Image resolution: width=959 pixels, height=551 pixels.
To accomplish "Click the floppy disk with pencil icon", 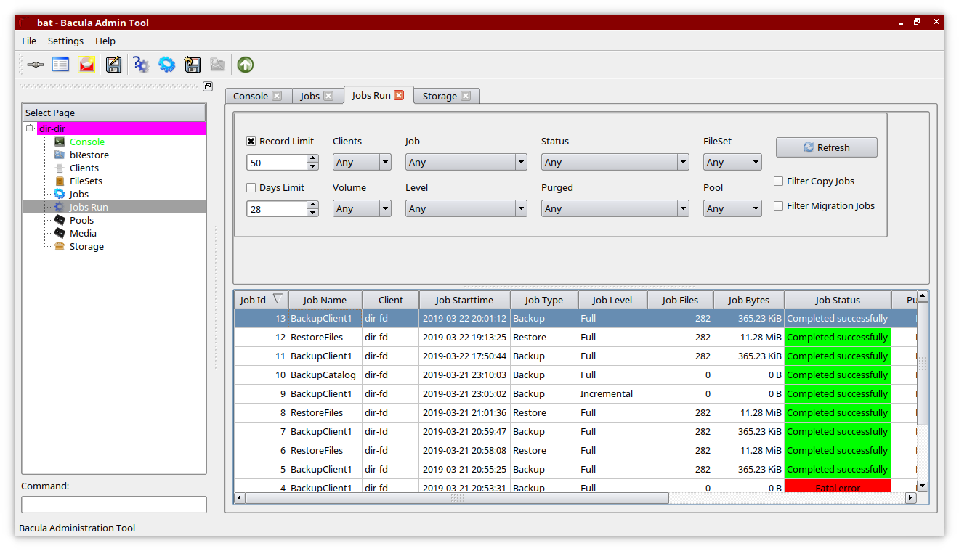I will tap(113, 65).
